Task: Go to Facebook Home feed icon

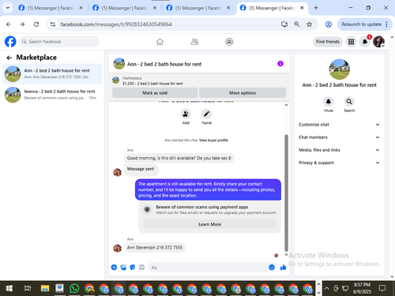Action: 160,42
